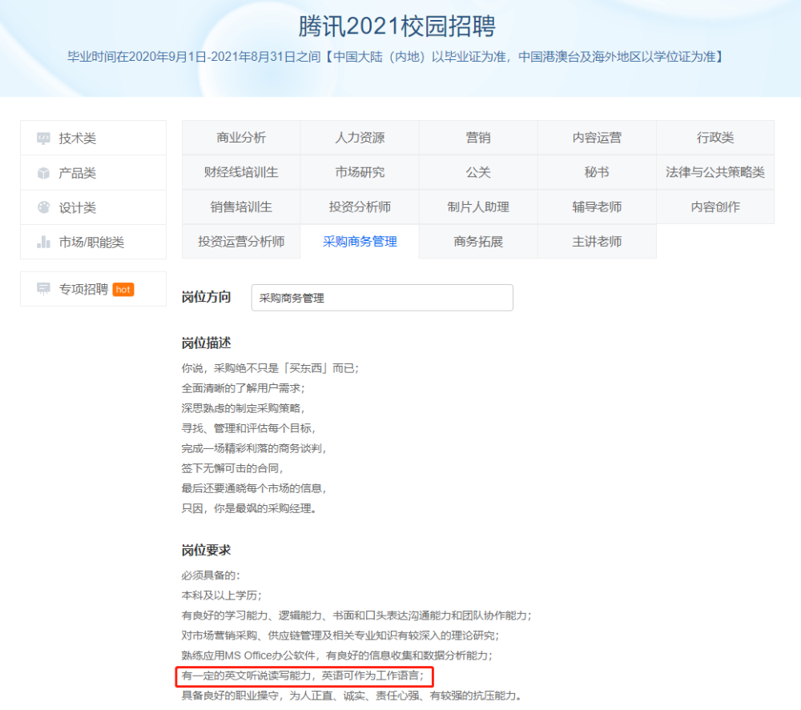801x710 pixels.
Task: Select the 投资分析师 position tab
Action: pos(360,207)
